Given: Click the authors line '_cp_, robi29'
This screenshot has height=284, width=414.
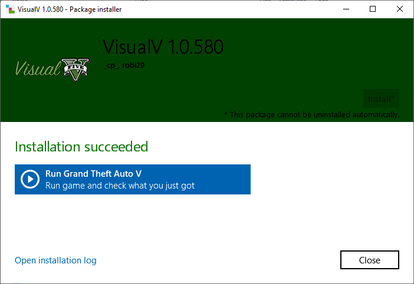Looking at the screenshot, I should coord(124,65).
